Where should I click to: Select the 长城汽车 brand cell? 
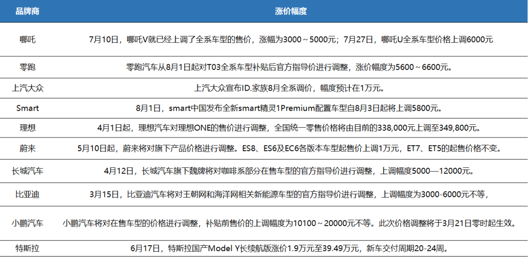pos(27,171)
